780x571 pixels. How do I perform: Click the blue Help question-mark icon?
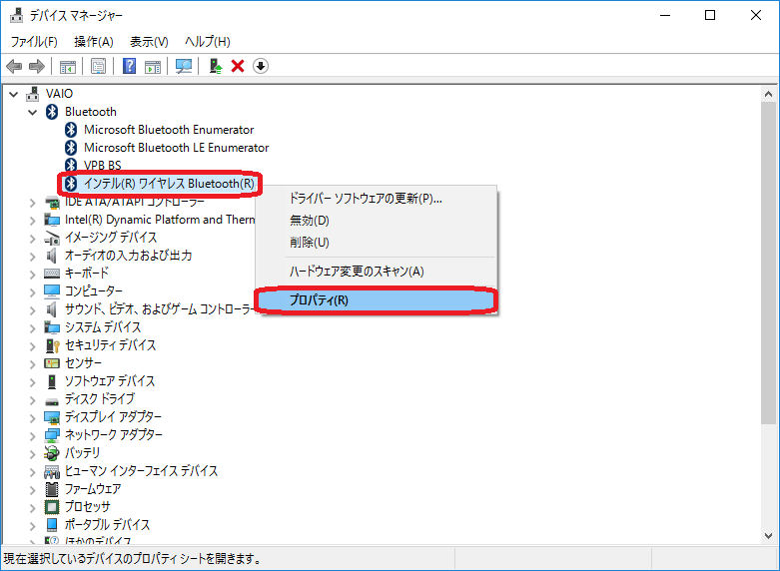[130, 66]
